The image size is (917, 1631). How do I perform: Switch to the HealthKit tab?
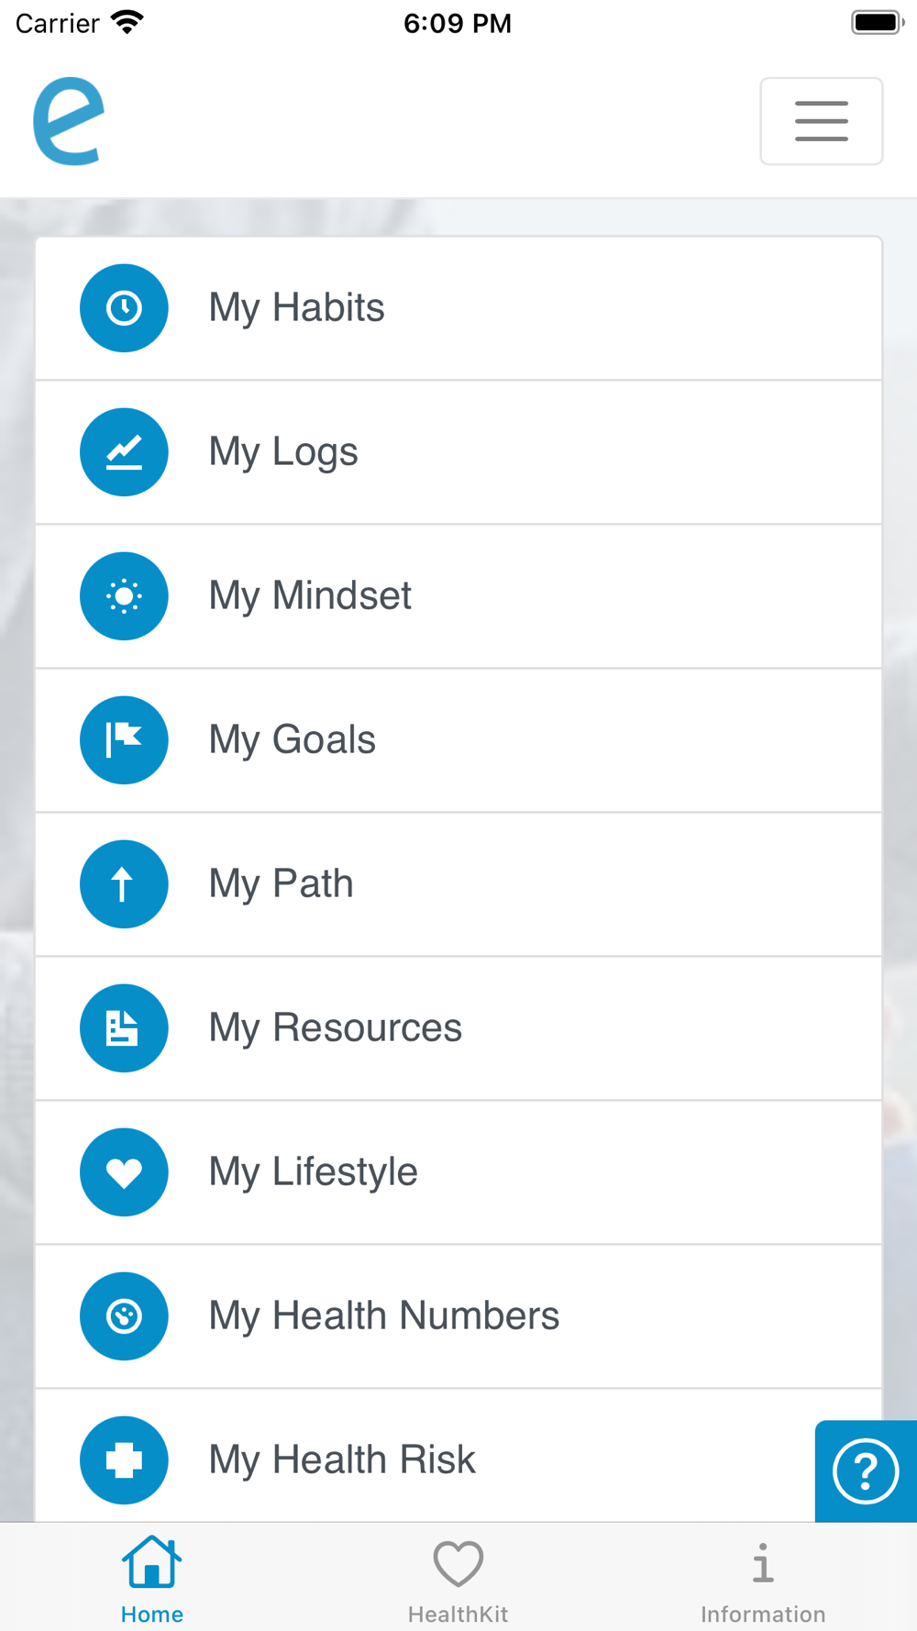pyautogui.click(x=458, y=1578)
